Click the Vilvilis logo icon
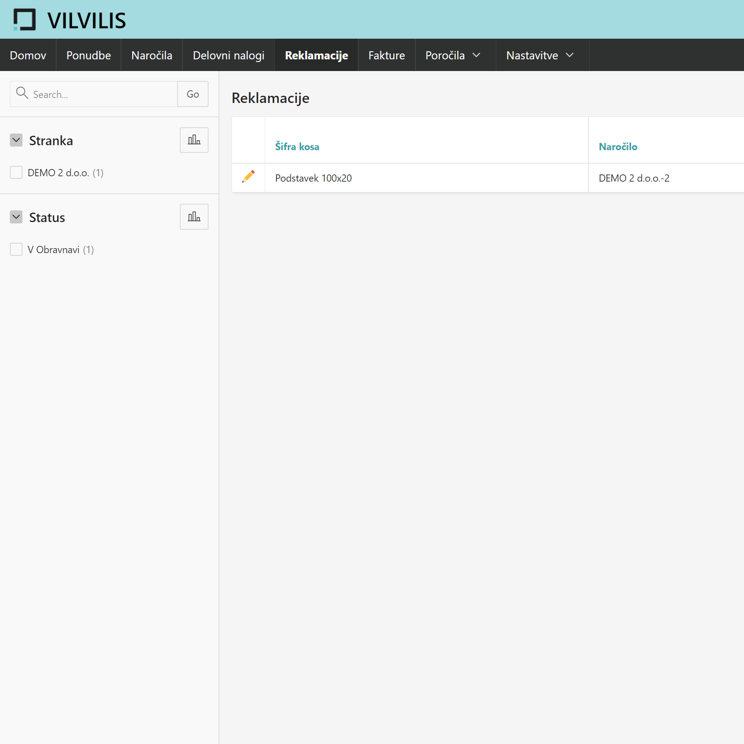744x744 pixels. pyautogui.click(x=24, y=20)
